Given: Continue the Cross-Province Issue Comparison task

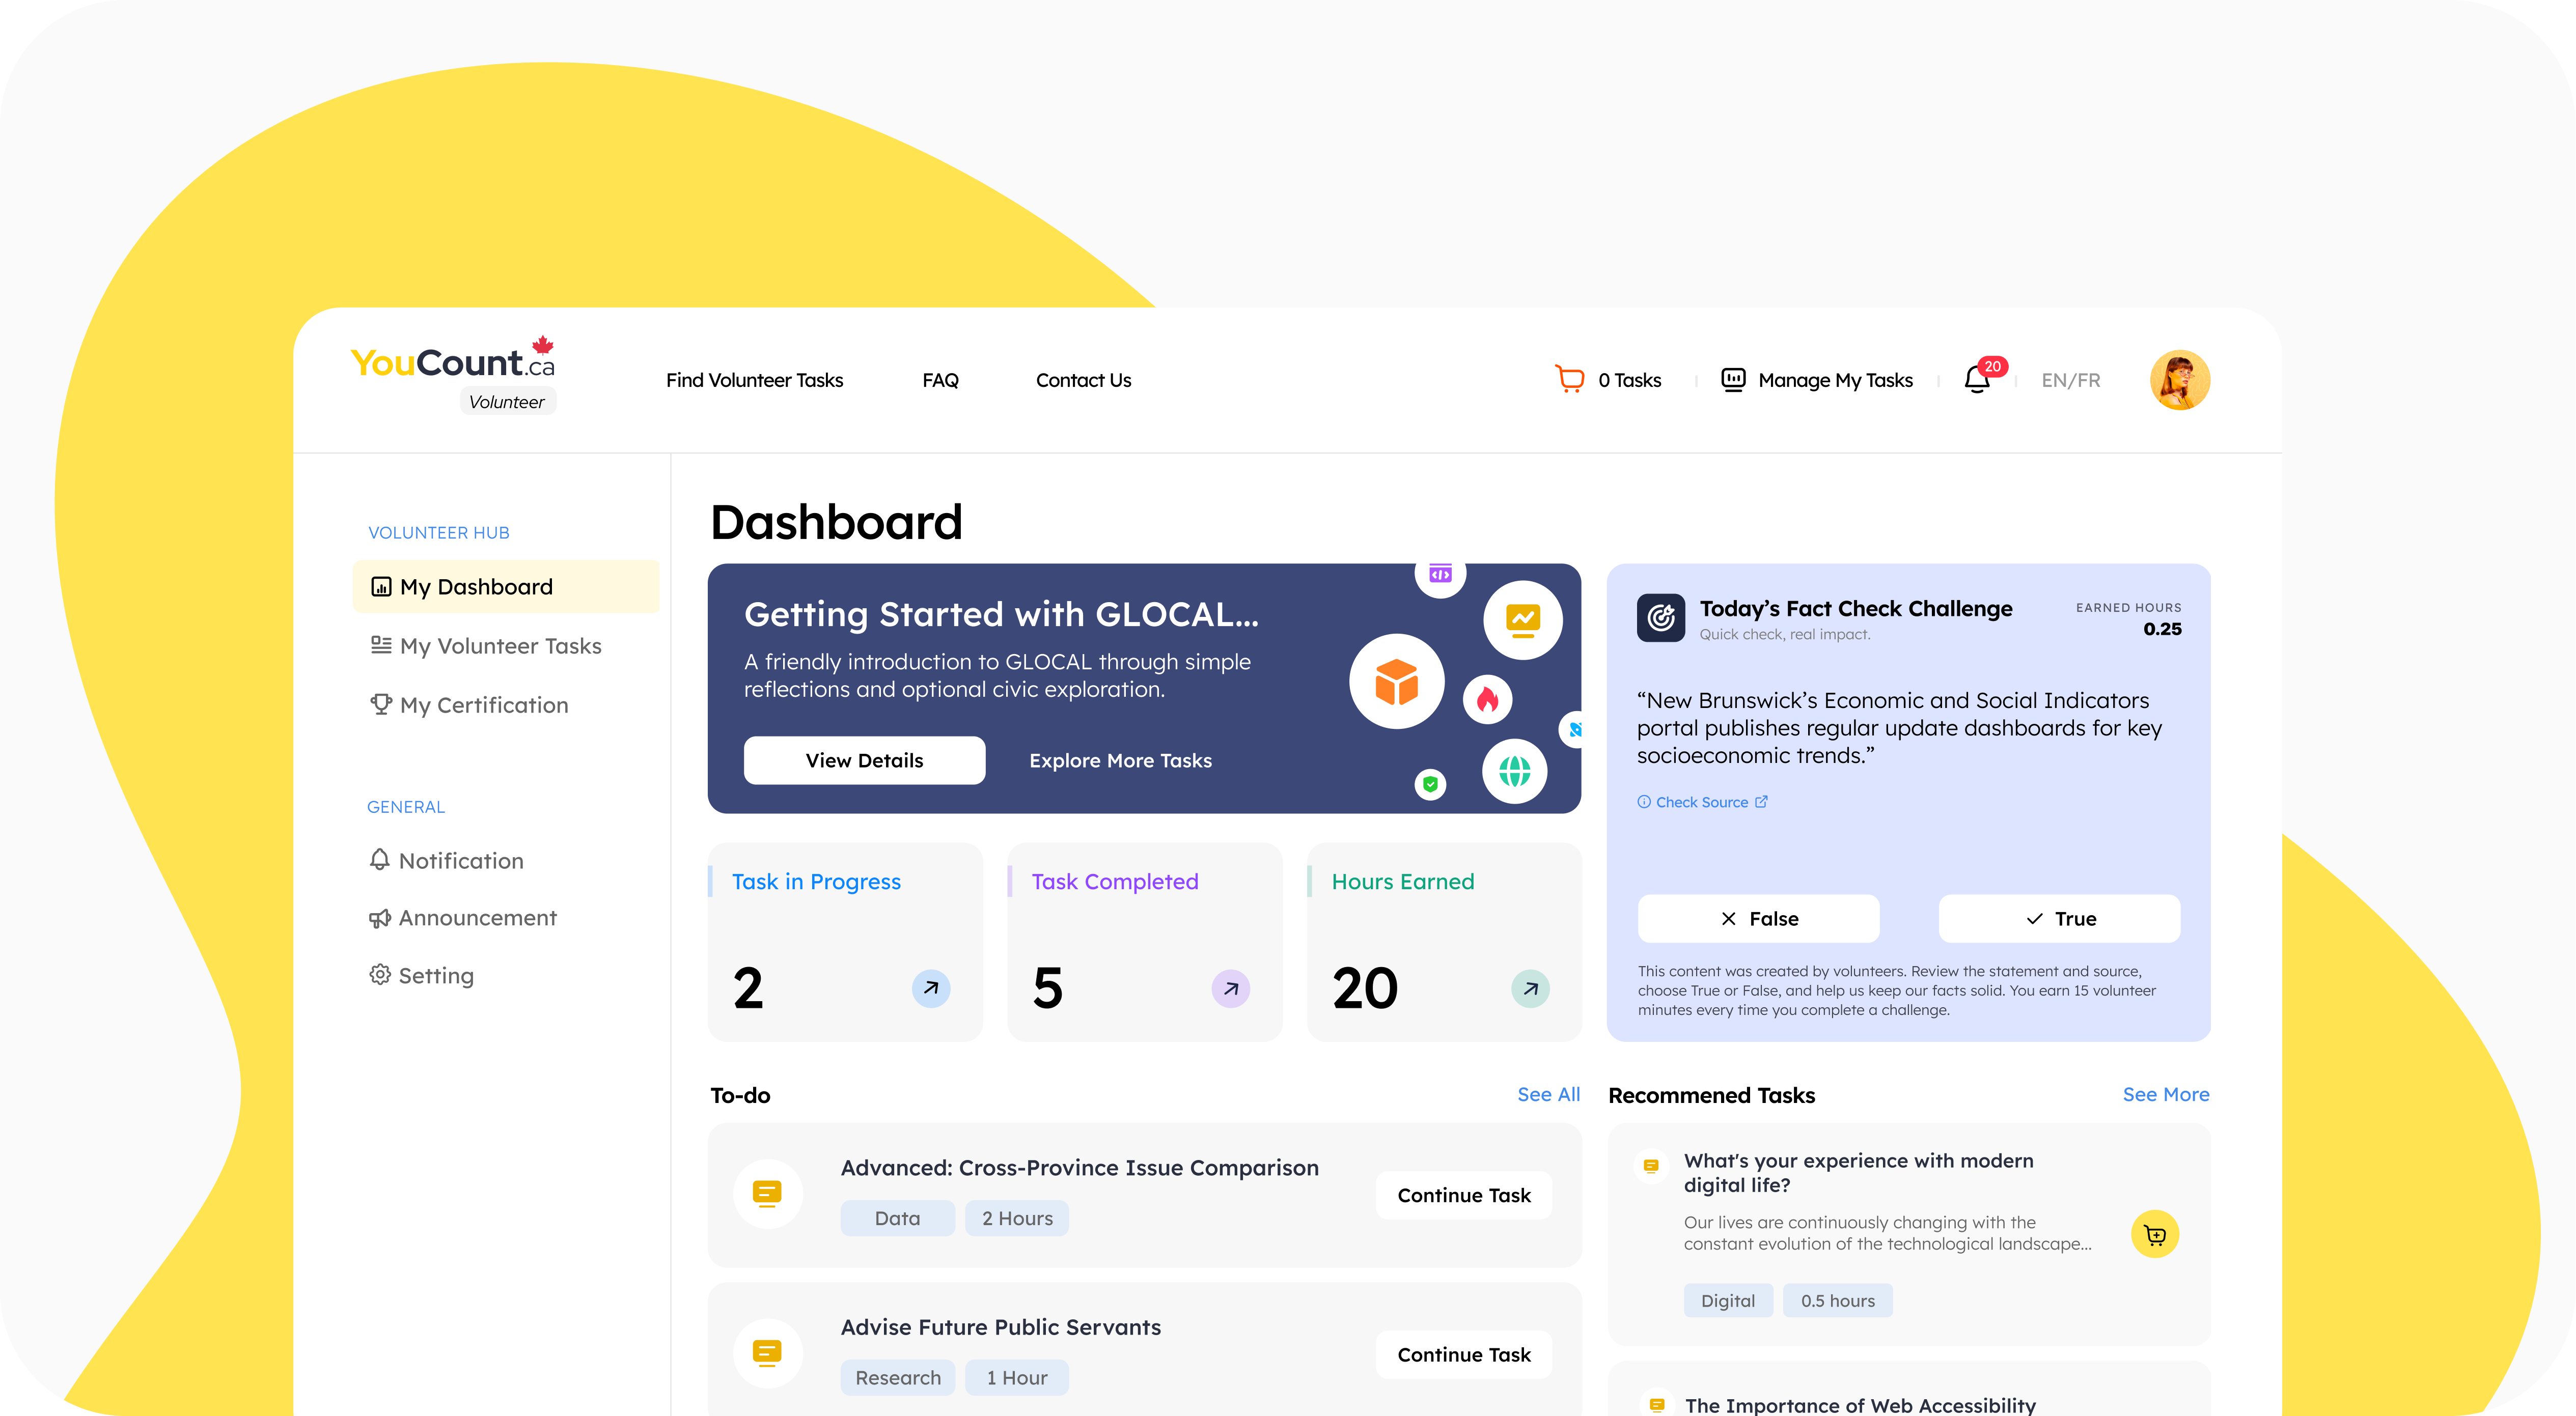Looking at the screenshot, I should [1463, 1194].
